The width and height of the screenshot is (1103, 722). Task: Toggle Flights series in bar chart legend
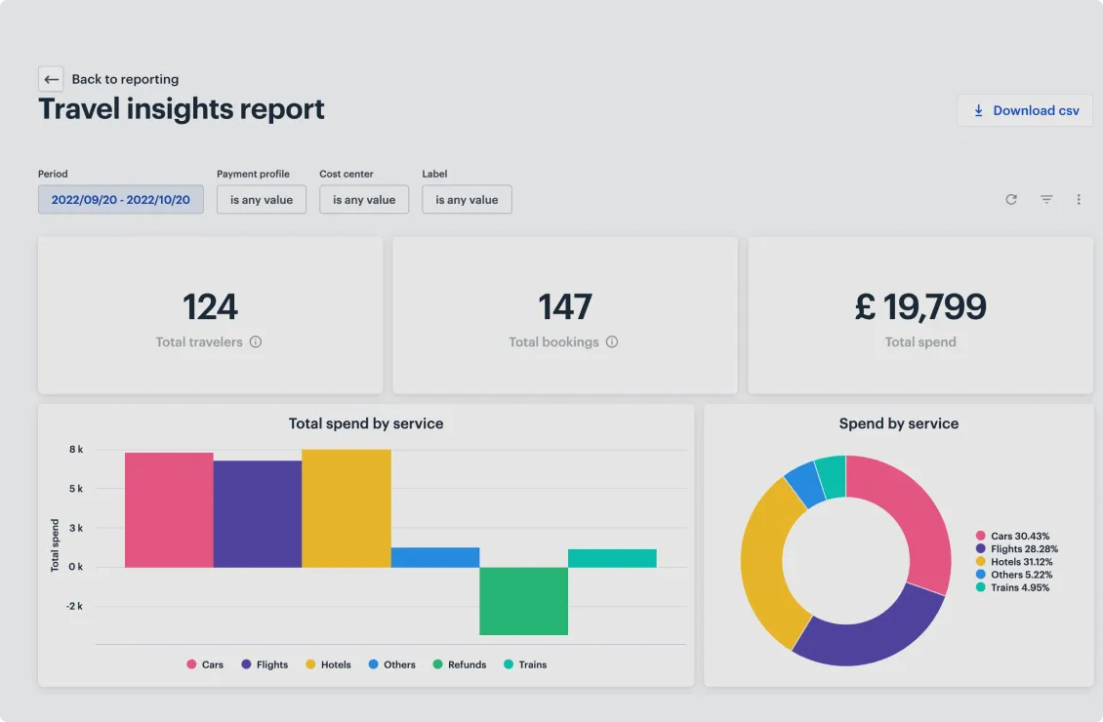(265, 664)
